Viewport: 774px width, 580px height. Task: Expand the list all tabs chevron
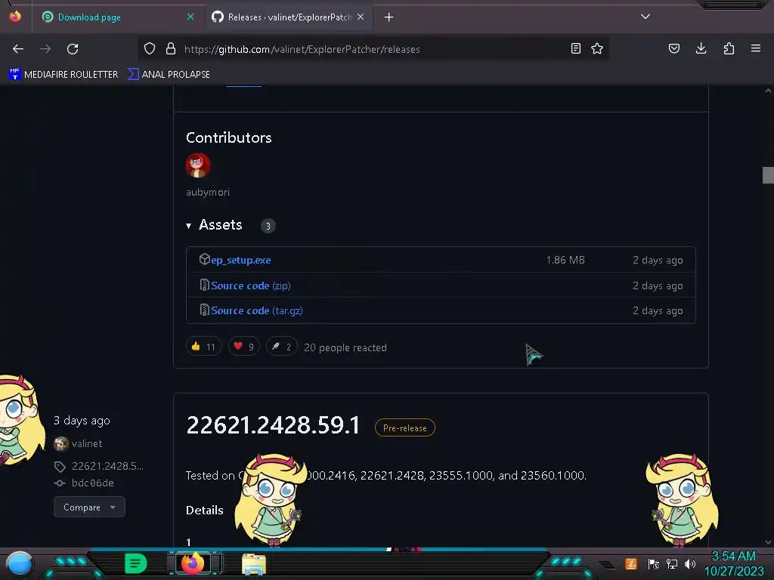(646, 17)
